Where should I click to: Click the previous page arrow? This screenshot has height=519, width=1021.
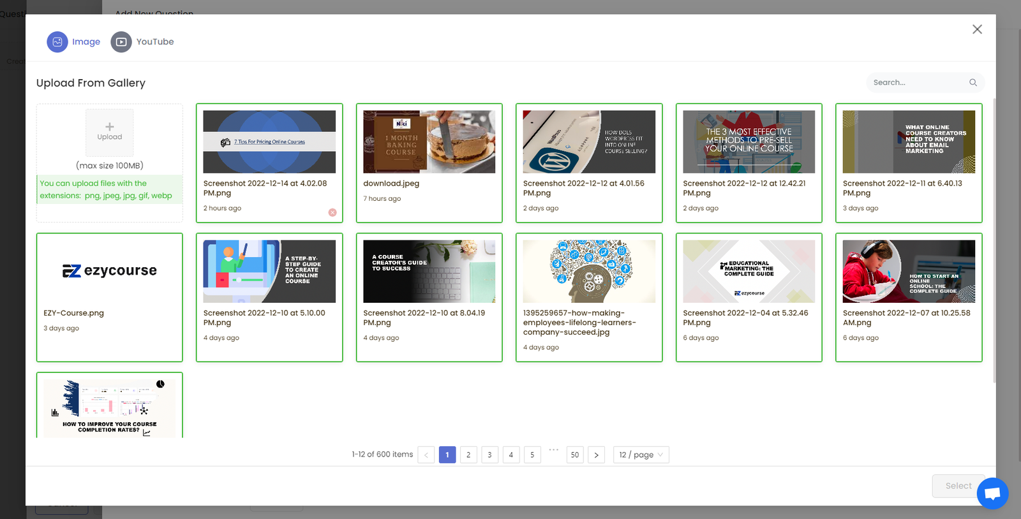[426, 455]
